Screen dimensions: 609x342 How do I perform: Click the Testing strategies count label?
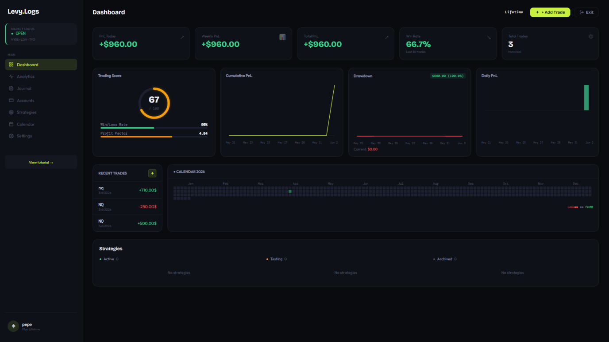click(x=277, y=259)
